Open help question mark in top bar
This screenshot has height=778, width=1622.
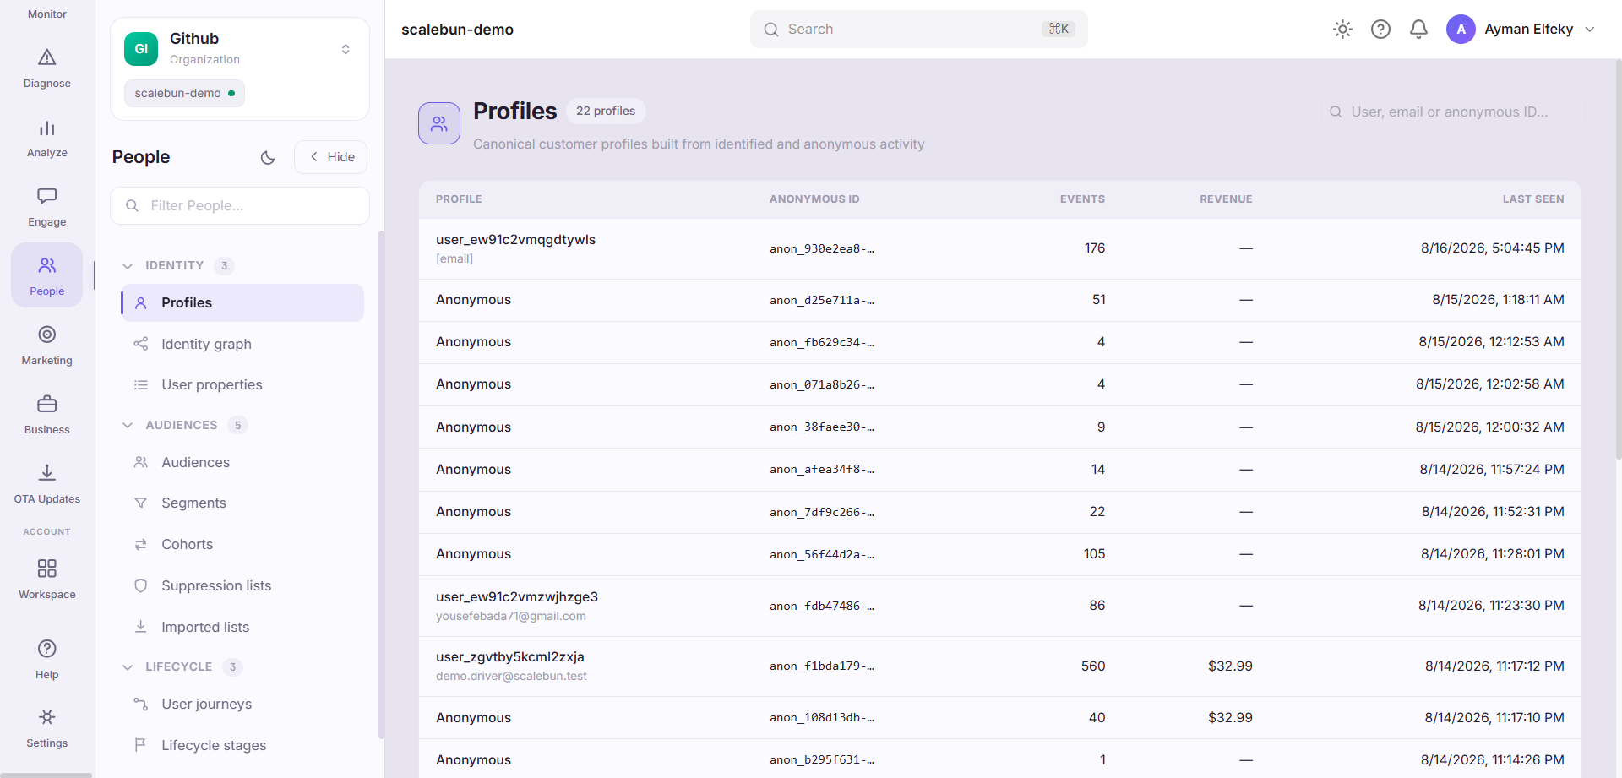pos(1380,30)
